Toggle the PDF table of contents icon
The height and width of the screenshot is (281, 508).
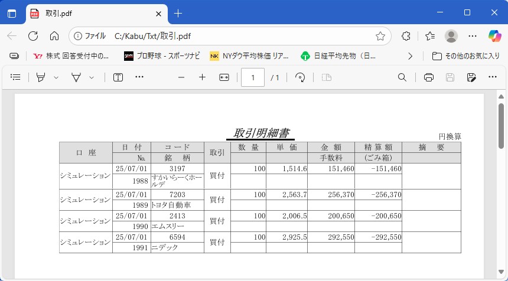[x=15, y=77]
